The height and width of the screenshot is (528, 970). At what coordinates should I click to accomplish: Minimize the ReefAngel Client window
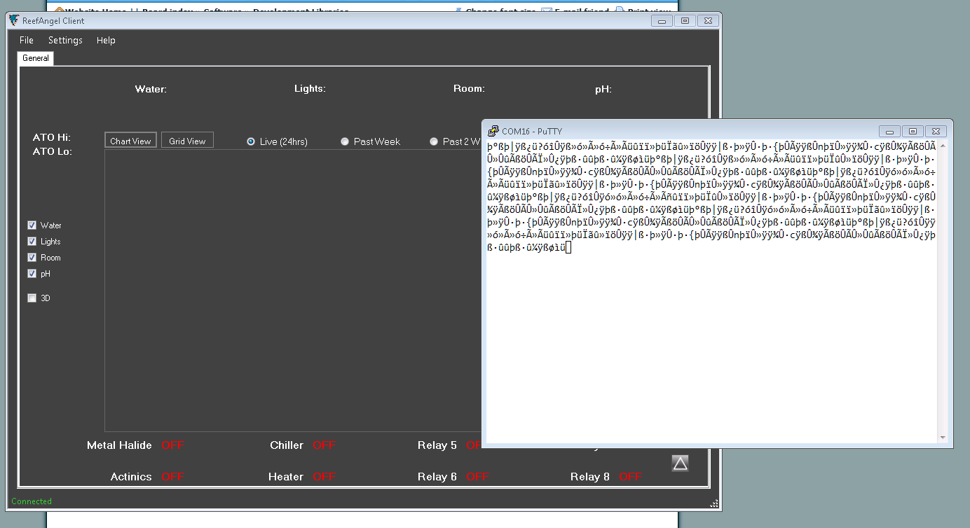pyautogui.click(x=662, y=21)
